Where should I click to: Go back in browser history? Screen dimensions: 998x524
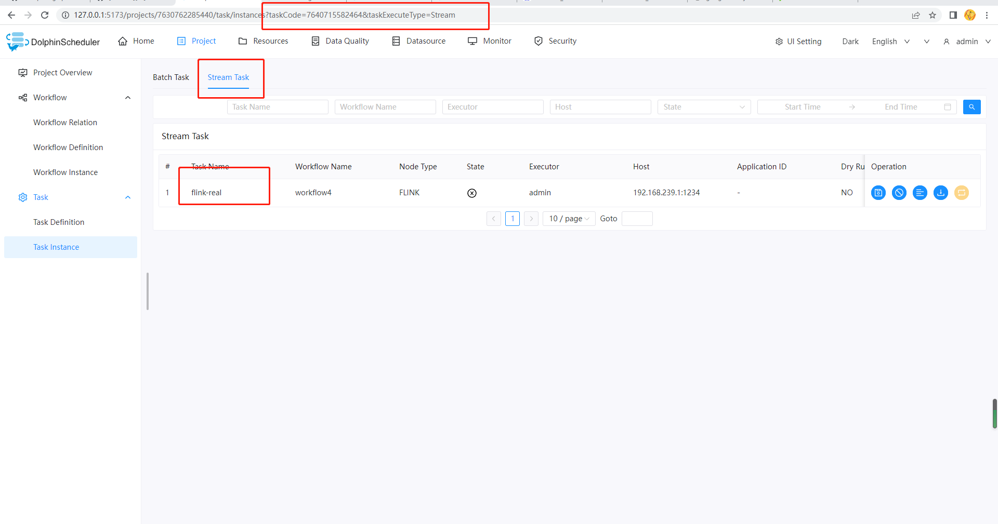pyautogui.click(x=11, y=15)
